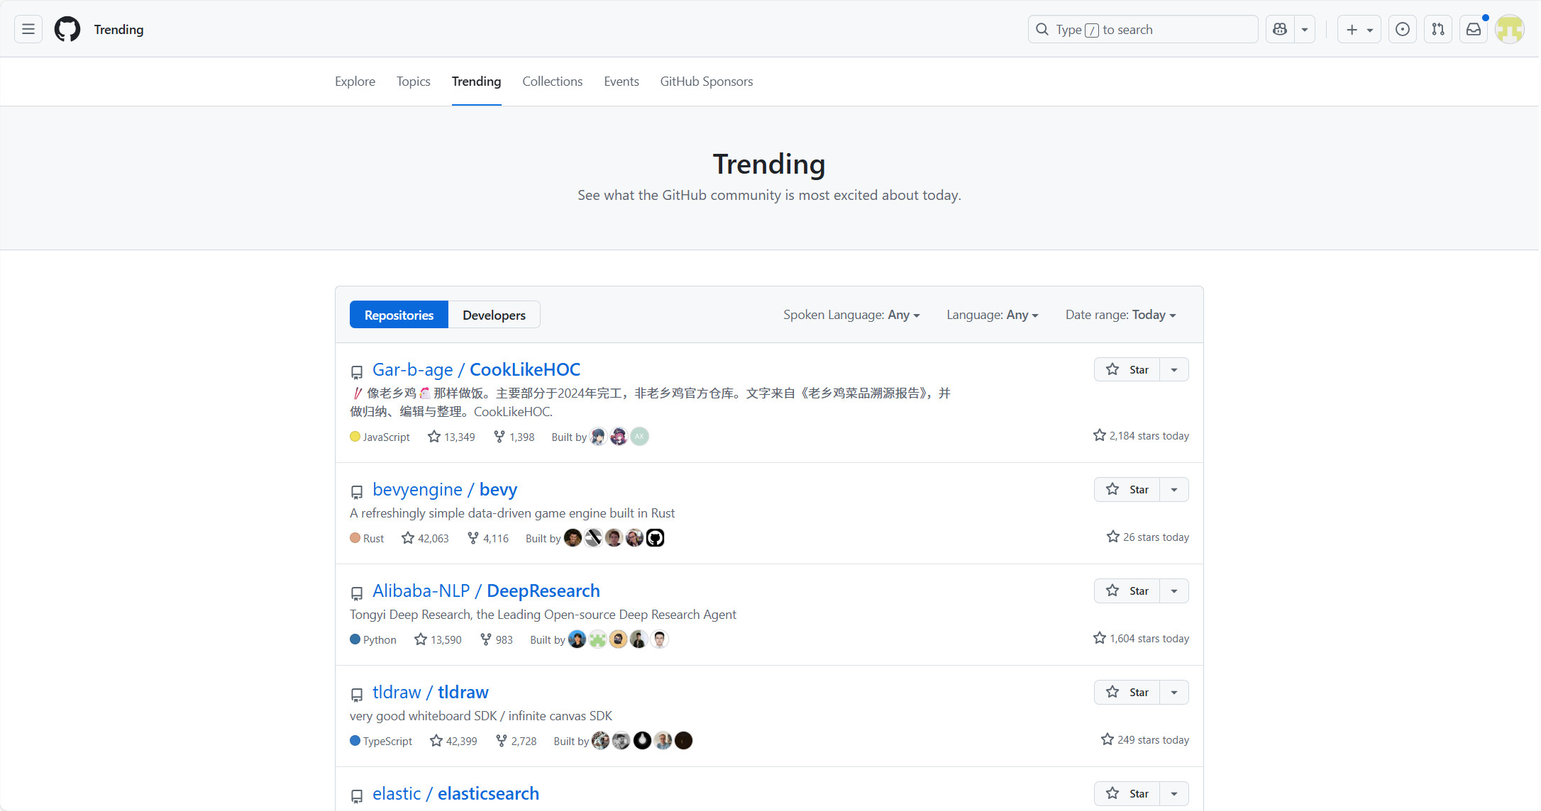This screenshot has height=811, width=1541.
Task: Switch to the Collections tab
Action: 552,82
